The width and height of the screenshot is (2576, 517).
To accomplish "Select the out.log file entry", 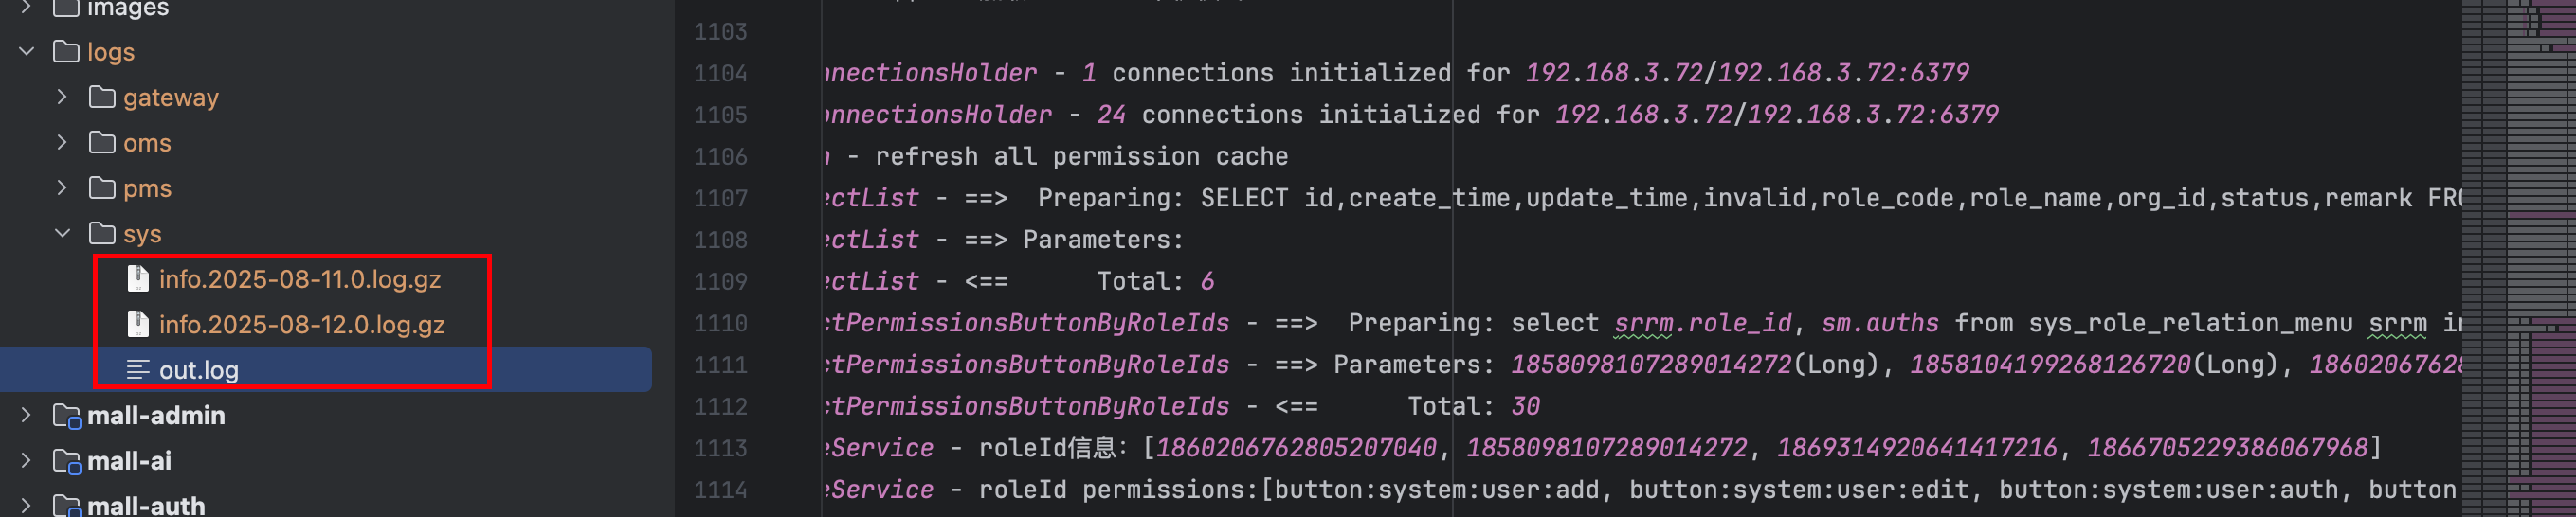I will point(326,369).
